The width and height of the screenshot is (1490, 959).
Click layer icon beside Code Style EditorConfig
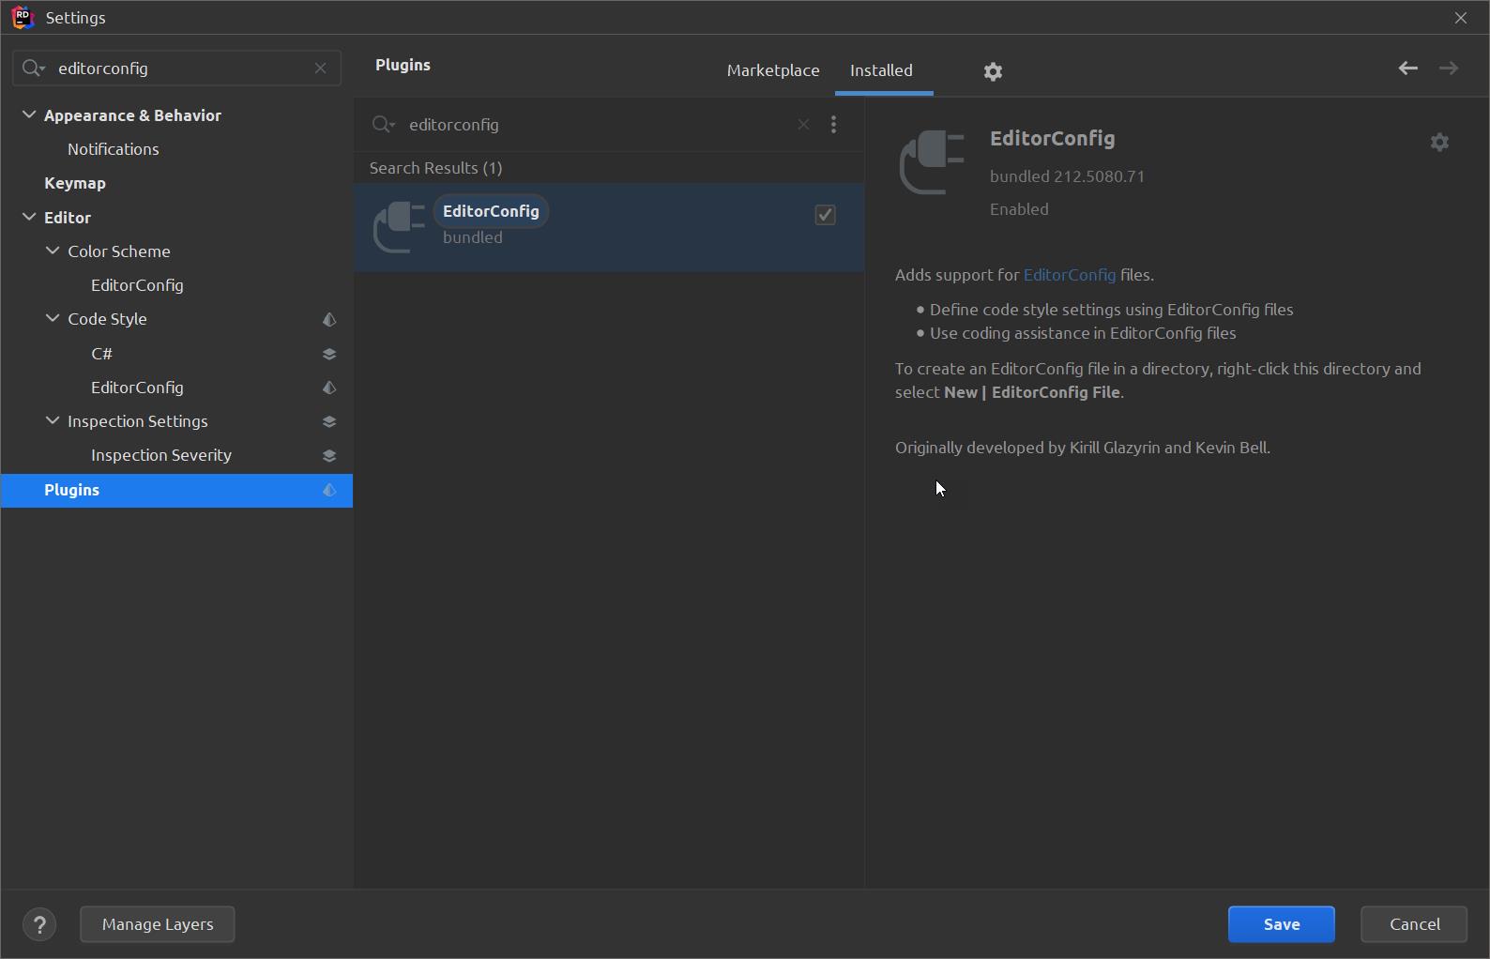[329, 388]
